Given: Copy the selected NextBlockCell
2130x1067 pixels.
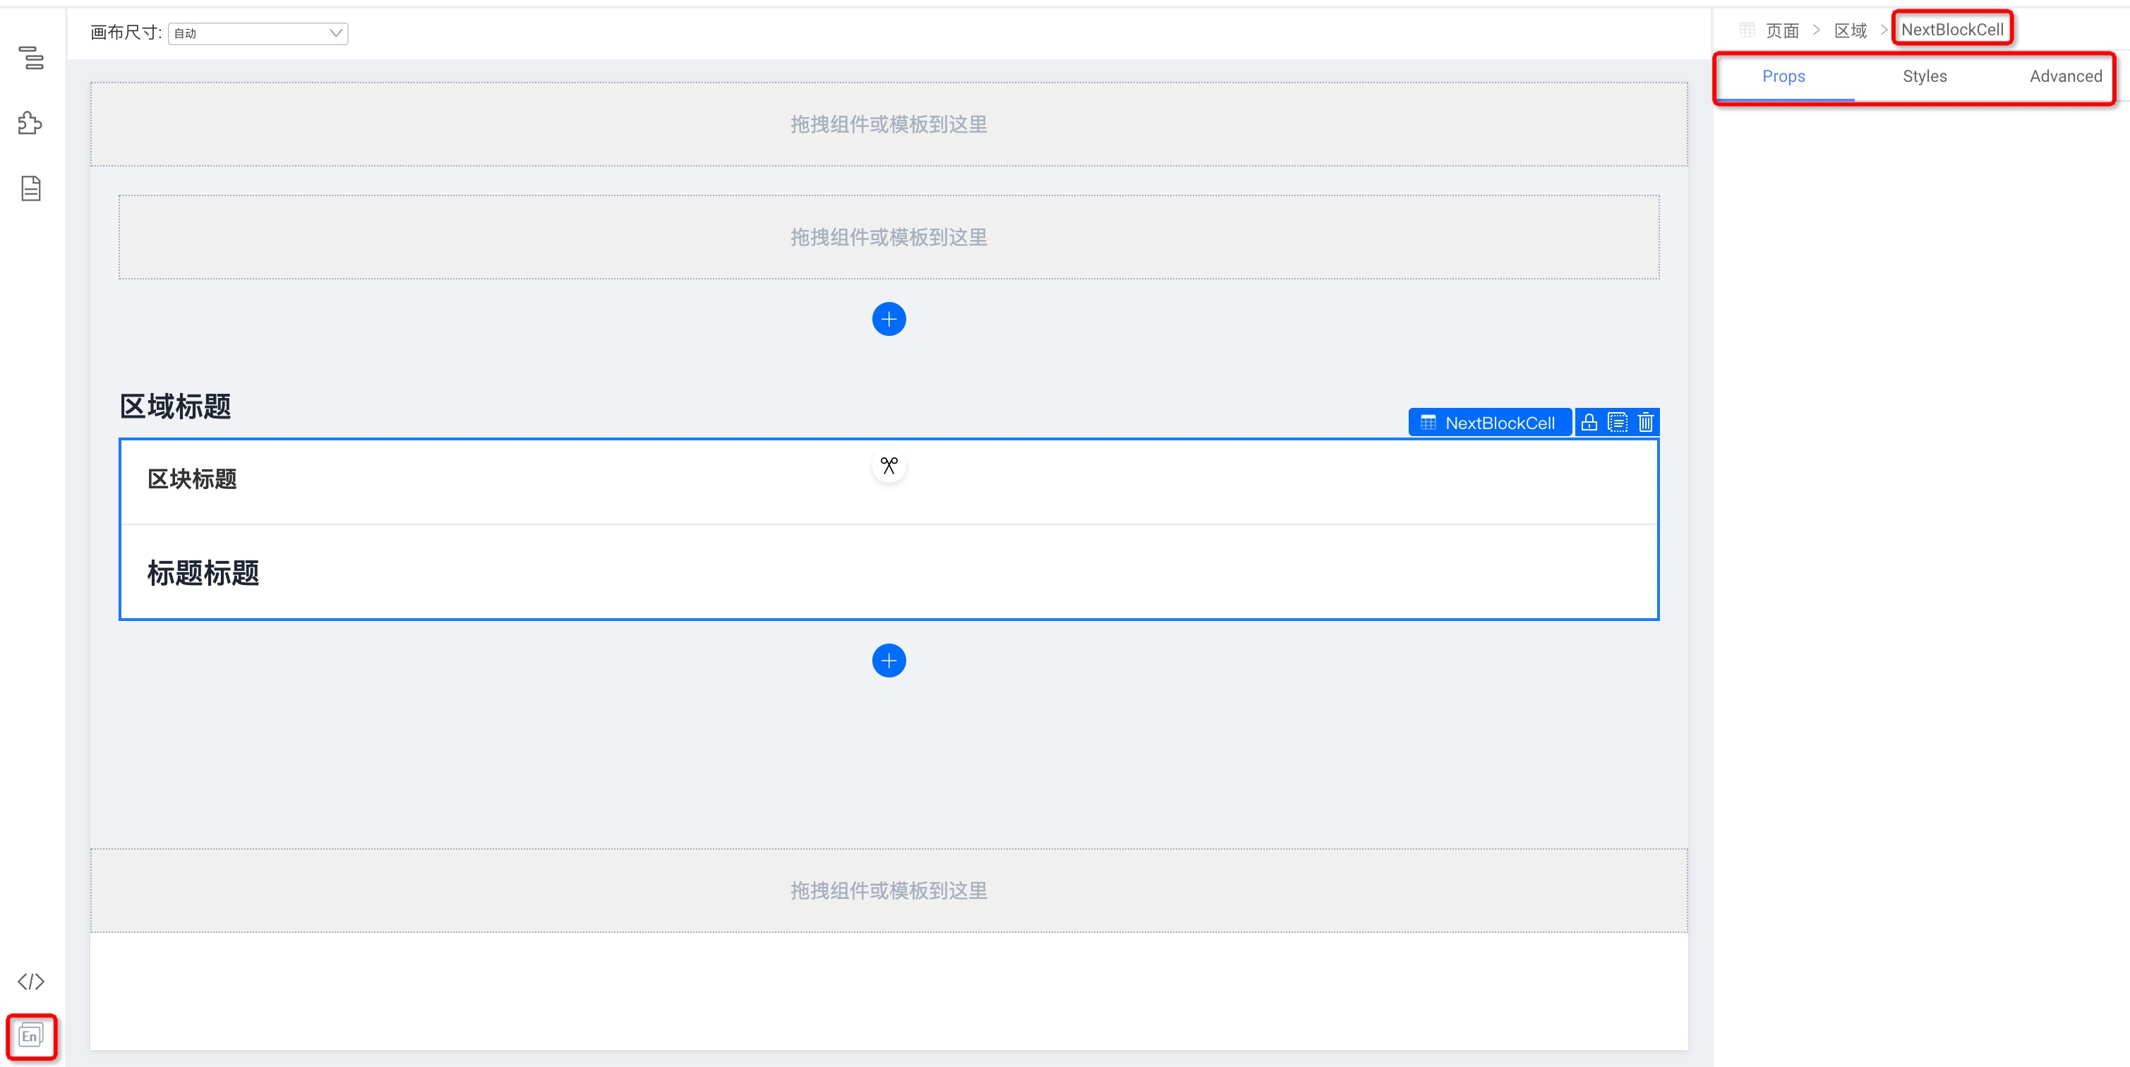Looking at the screenshot, I should 1618,422.
